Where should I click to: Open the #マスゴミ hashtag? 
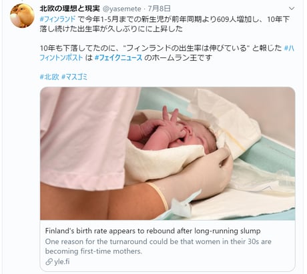click(x=75, y=77)
